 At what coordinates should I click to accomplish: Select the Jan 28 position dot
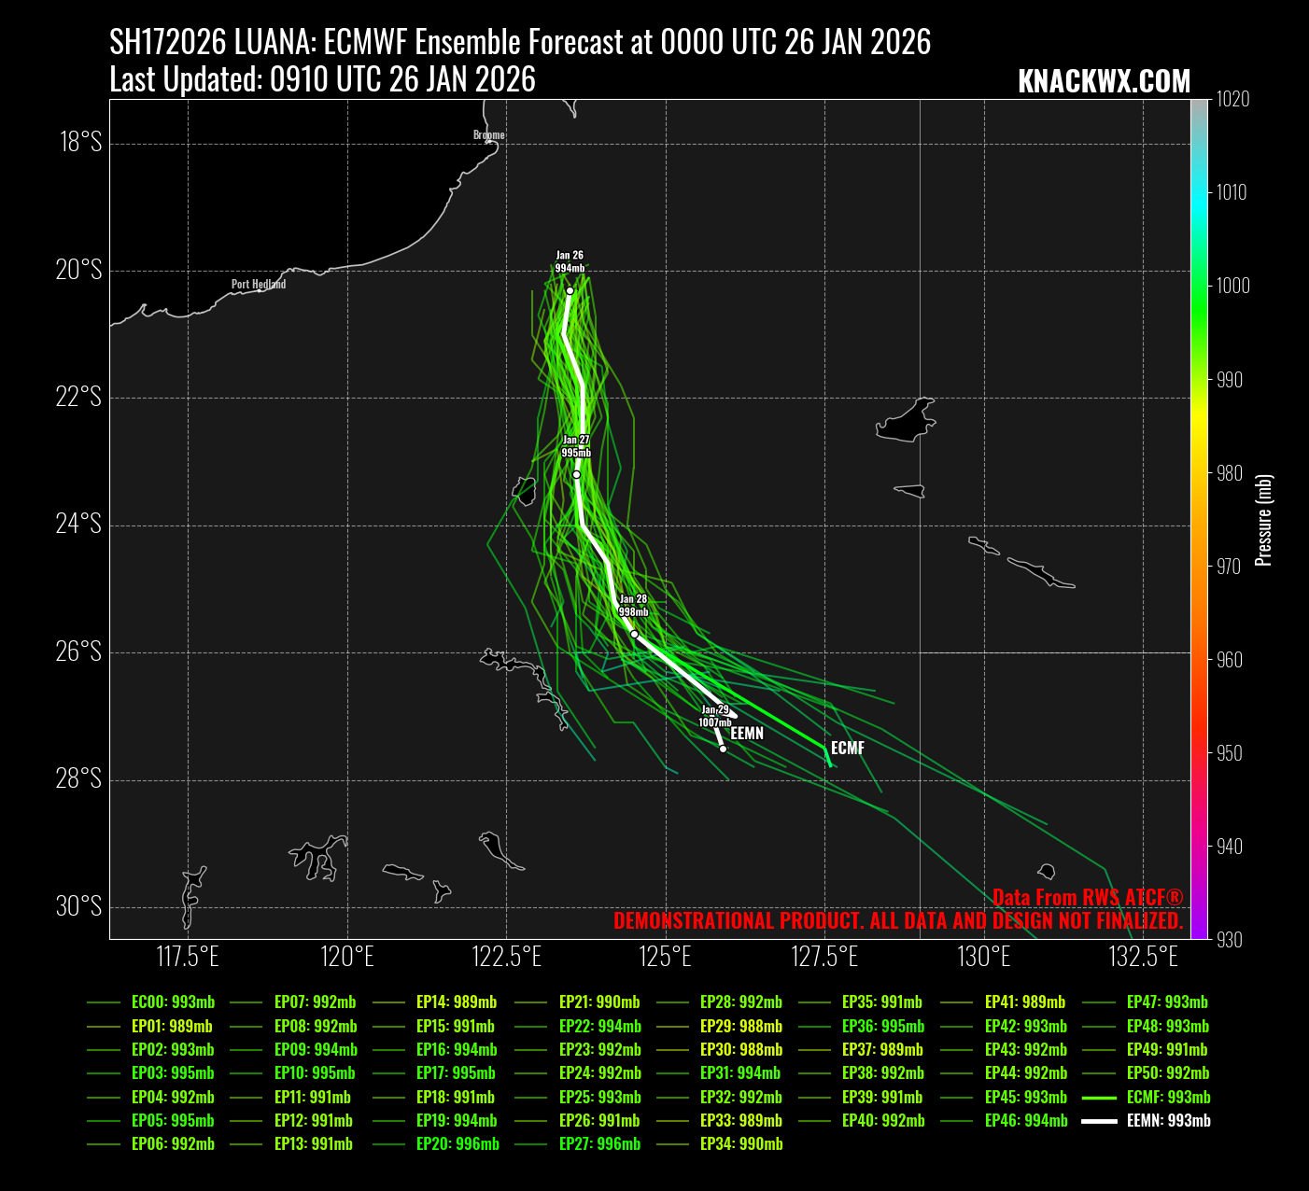pos(634,635)
